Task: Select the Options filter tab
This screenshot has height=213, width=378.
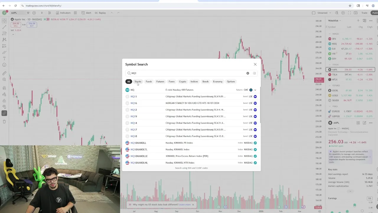Action: [x=231, y=82]
